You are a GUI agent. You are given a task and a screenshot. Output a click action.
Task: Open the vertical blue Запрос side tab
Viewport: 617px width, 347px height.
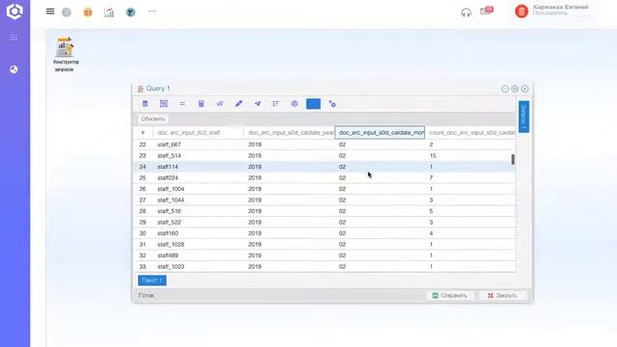(x=523, y=117)
